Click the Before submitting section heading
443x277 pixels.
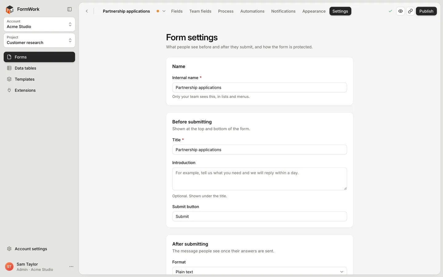pyautogui.click(x=192, y=122)
